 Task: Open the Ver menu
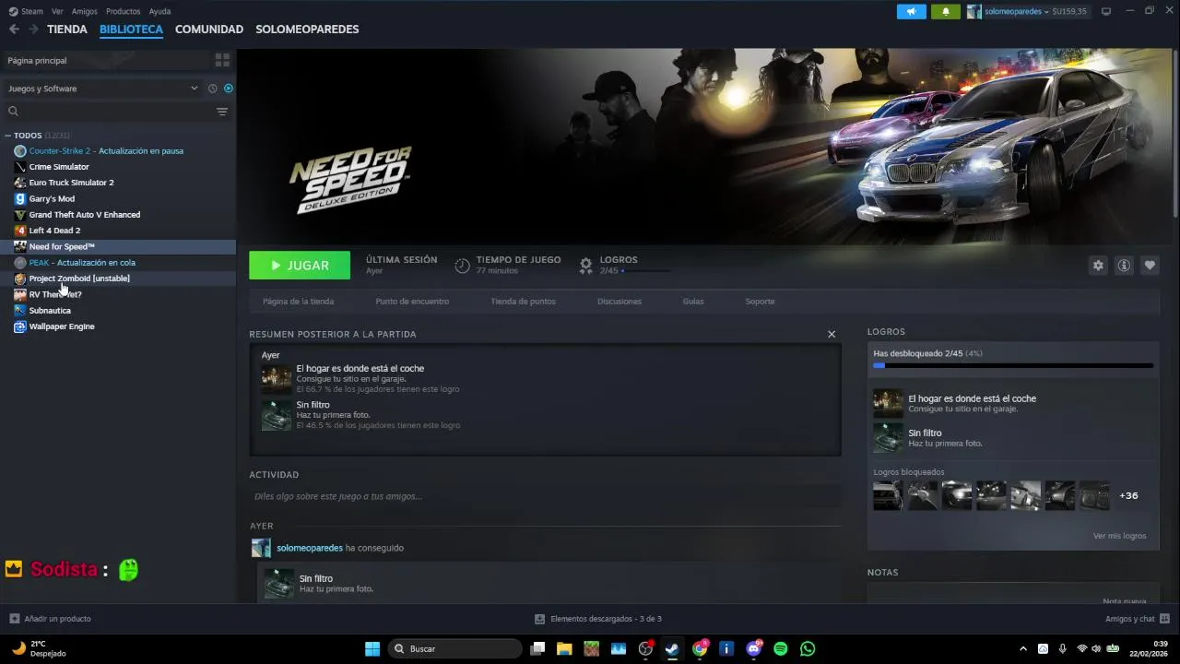[57, 11]
